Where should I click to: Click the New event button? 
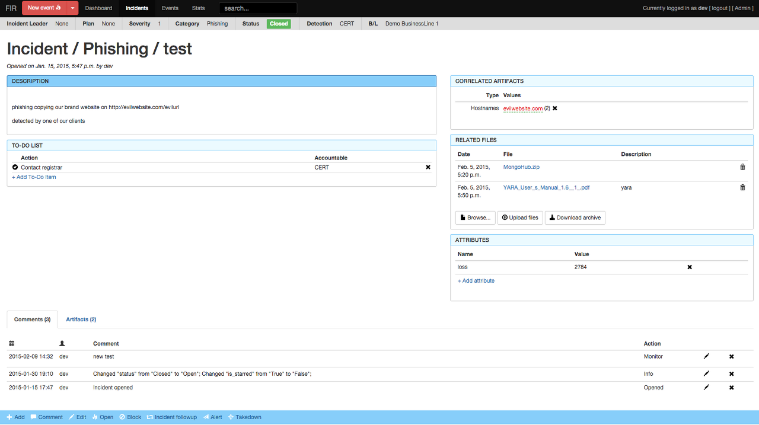[x=44, y=8]
